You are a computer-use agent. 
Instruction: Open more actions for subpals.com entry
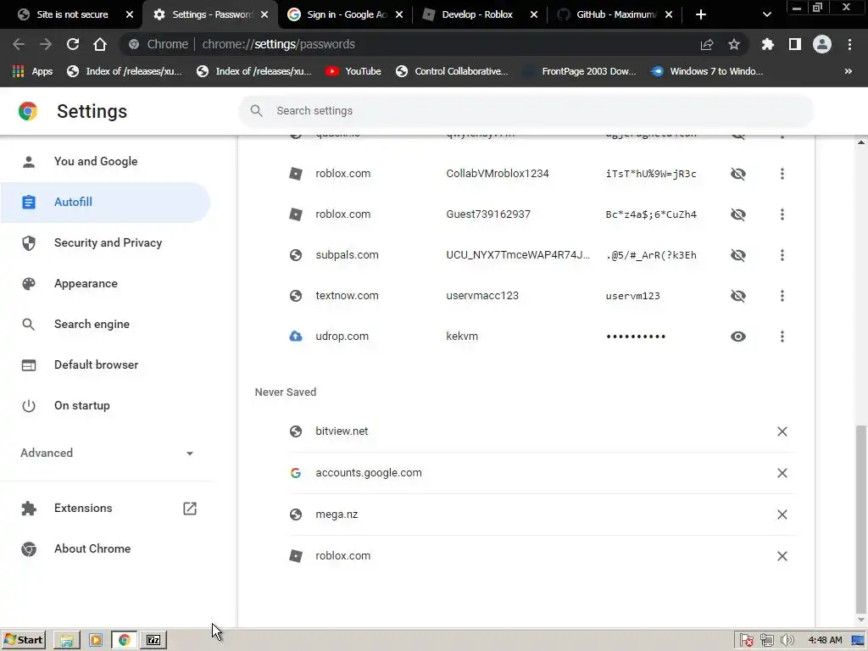pos(782,255)
